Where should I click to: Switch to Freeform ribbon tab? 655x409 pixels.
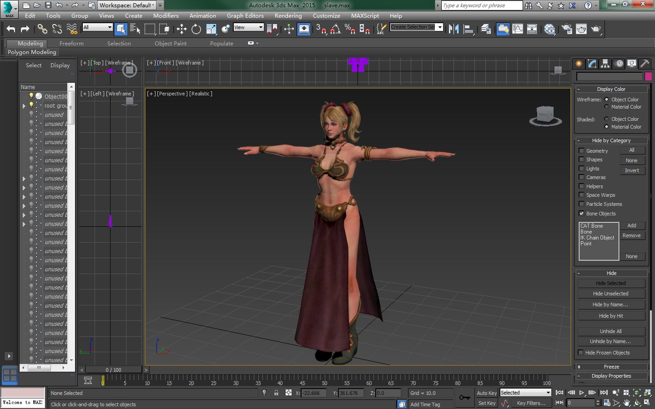point(71,44)
